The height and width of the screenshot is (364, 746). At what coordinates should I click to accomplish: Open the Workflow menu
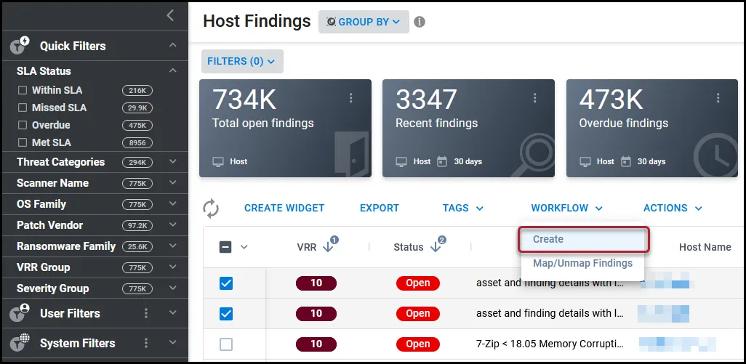[566, 208]
